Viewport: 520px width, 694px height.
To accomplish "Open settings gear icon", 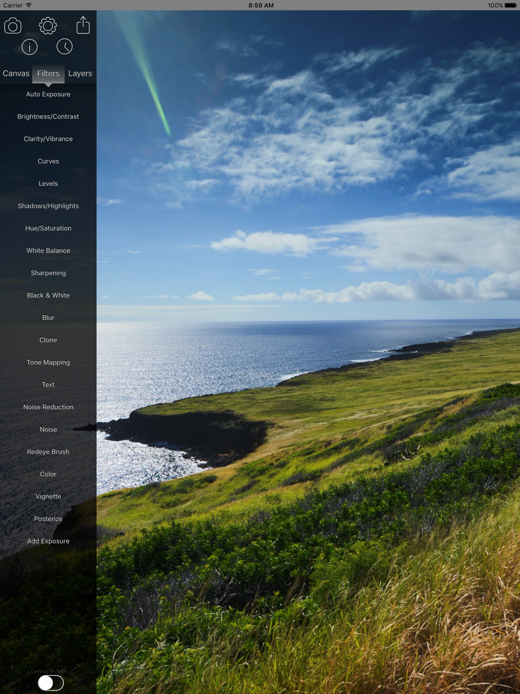I will (x=48, y=25).
